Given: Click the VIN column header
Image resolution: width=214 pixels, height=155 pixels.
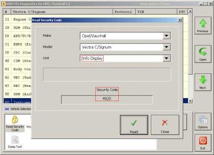Looking at the screenshot, I should coord(156,12).
